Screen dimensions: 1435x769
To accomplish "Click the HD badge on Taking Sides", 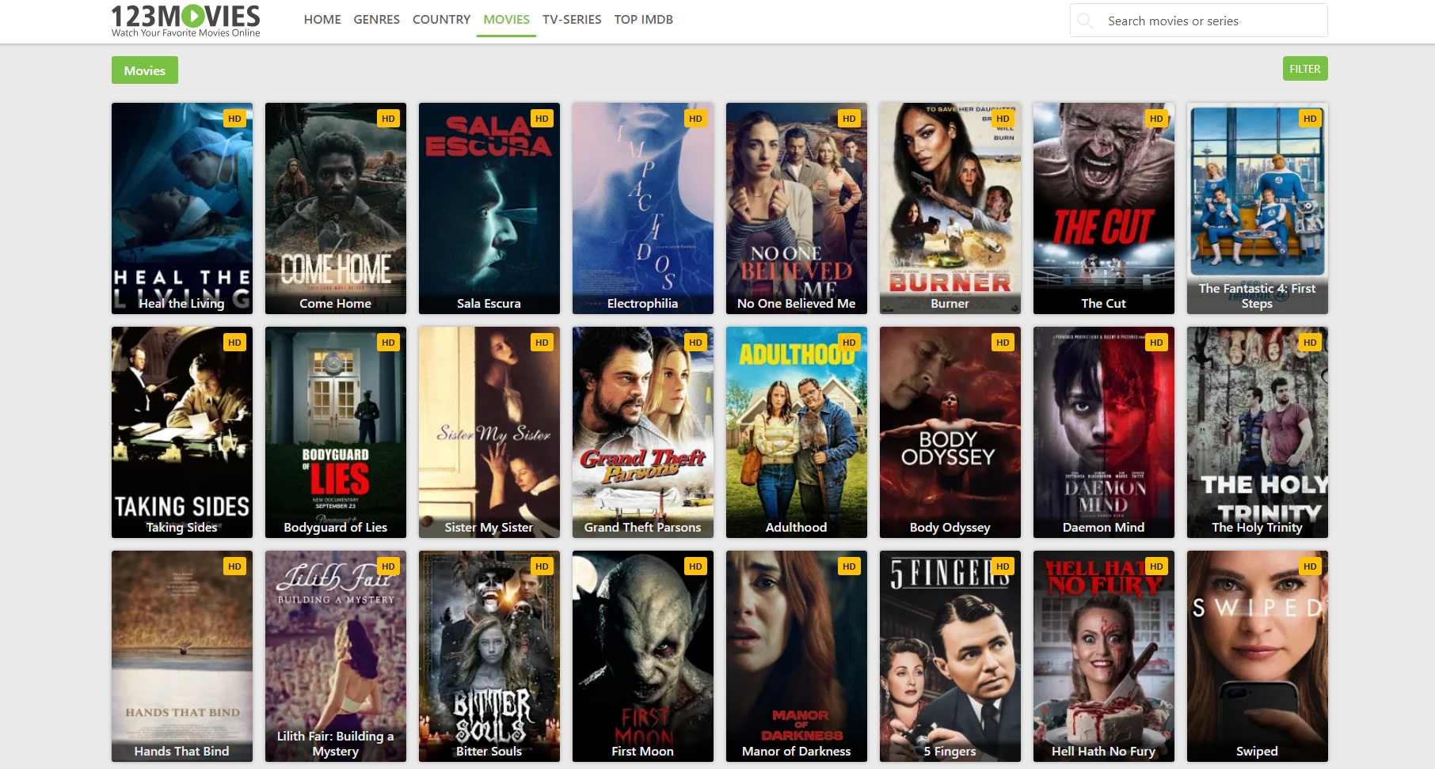I will [234, 343].
